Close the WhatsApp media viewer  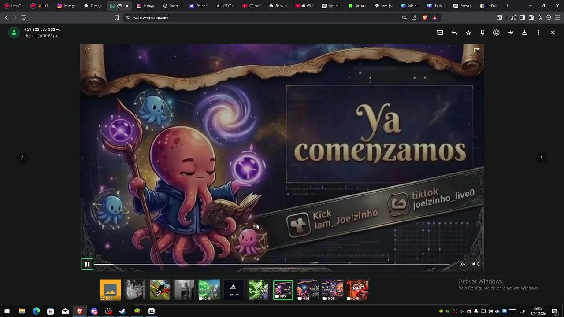pyautogui.click(x=553, y=33)
